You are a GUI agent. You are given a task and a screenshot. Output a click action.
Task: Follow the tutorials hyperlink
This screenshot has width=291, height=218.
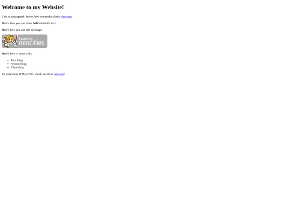click(59, 74)
